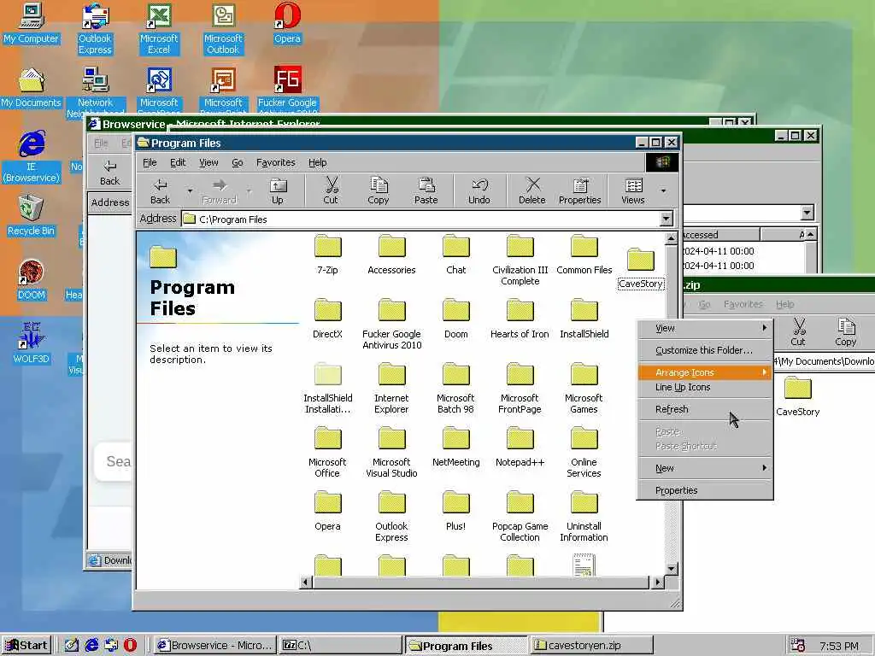Viewport: 875px width, 656px height.
Task: Open the Back button history dropdown arrow
Action: tap(190, 190)
